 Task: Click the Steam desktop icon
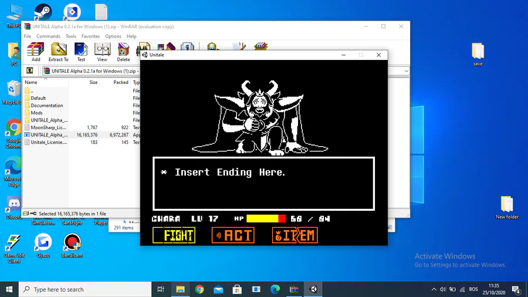tap(43, 12)
